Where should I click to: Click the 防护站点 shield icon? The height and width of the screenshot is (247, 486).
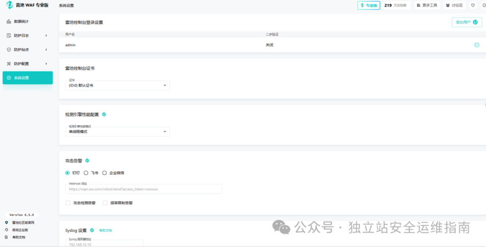pos(9,49)
